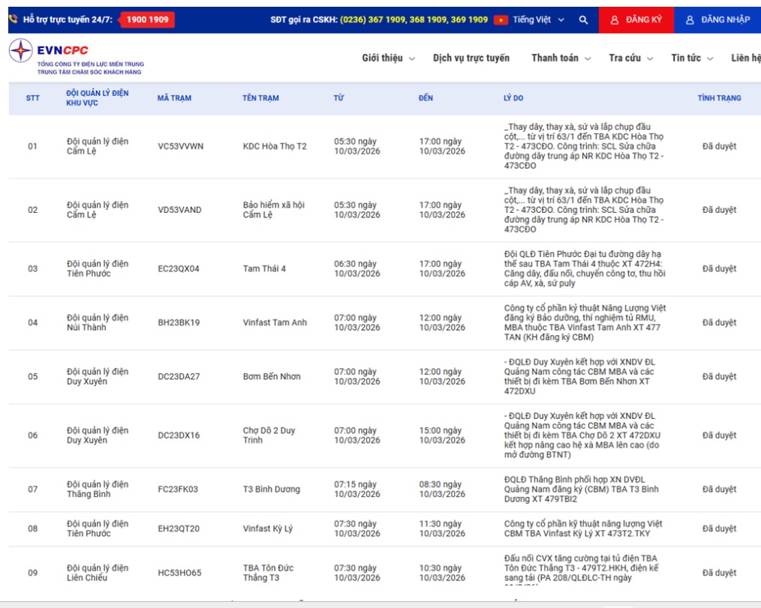Click the red Đăng ký button

636,20
